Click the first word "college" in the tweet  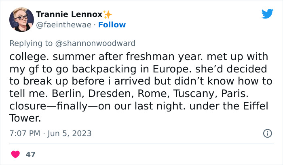coord(28,56)
